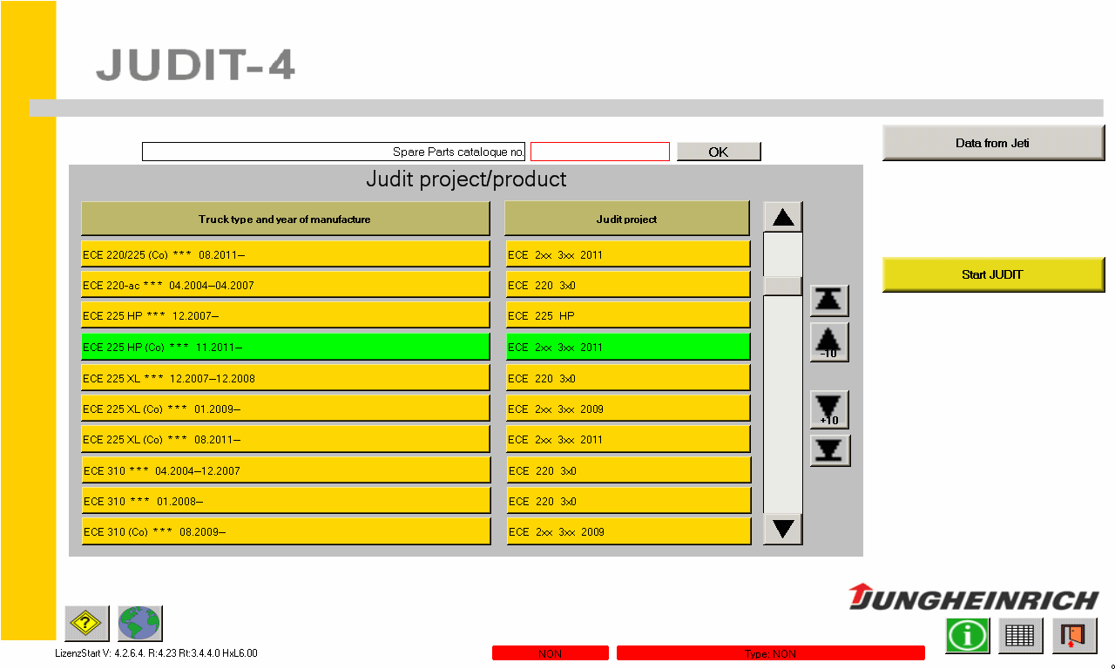Click project cell beside ECE 225 XL 12.2007–12.2008
This screenshot has height=669, width=1115.
point(628,378)
